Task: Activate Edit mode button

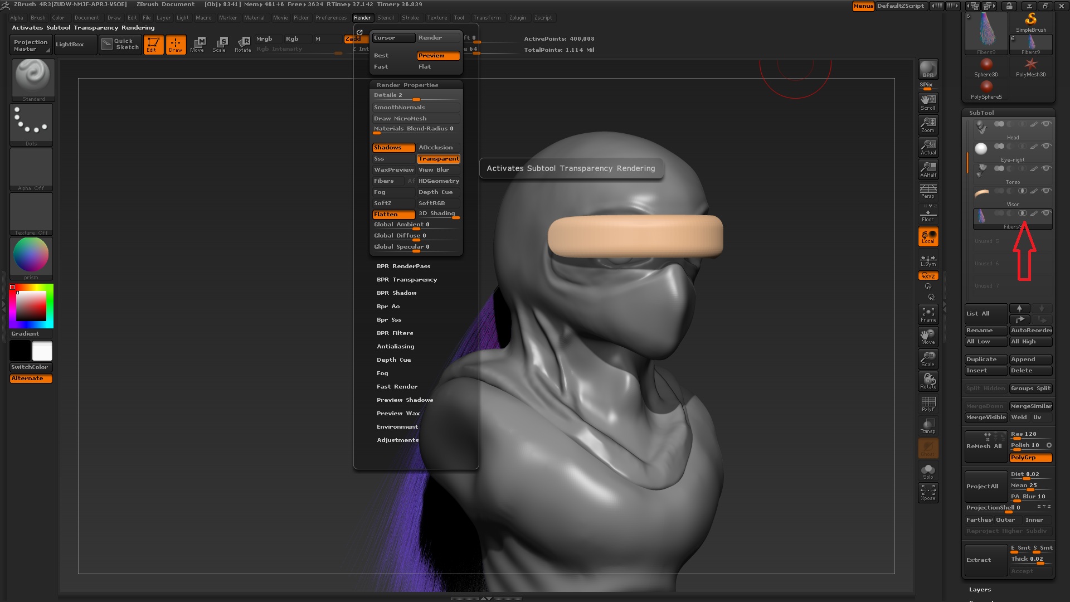Action: pyautogui.click(x=153, y=45)
